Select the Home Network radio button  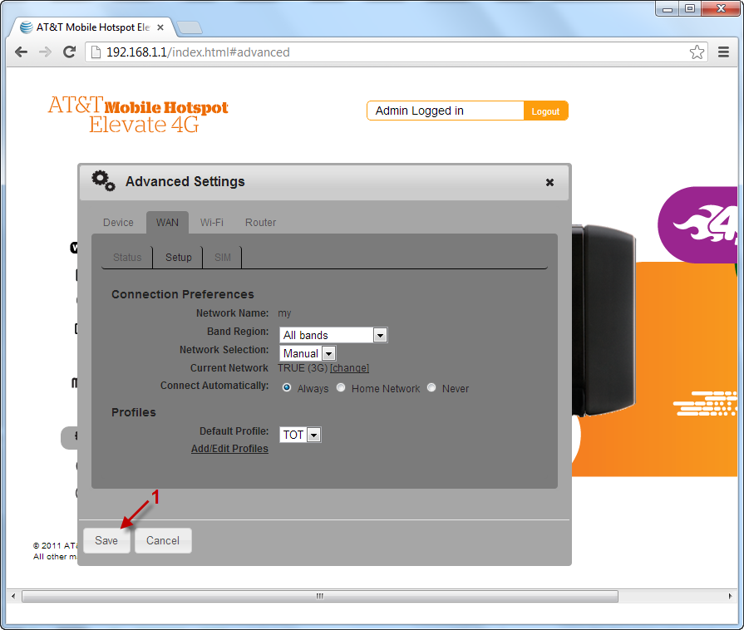[341, 387]
